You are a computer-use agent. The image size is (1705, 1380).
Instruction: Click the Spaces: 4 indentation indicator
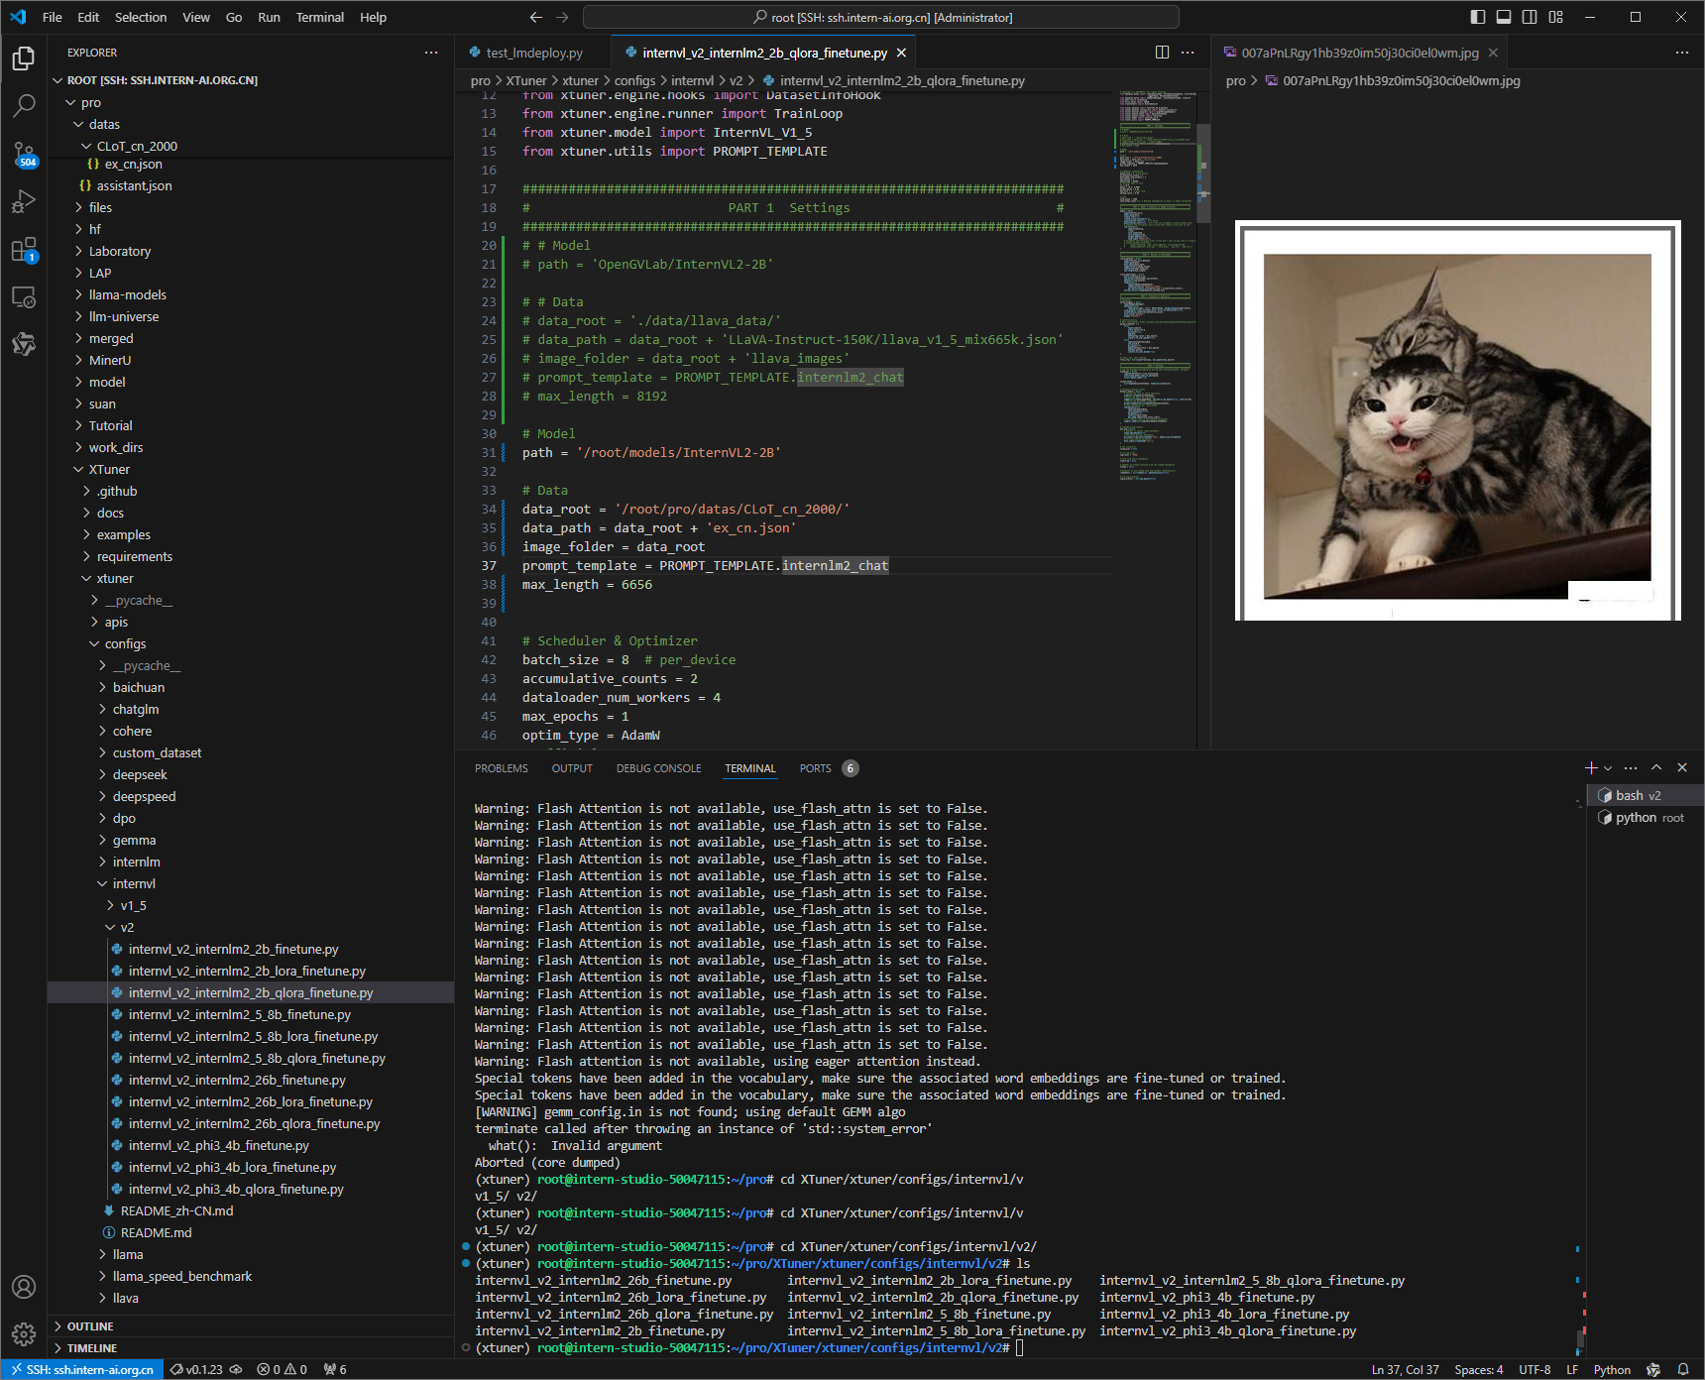(1479, 1370)
